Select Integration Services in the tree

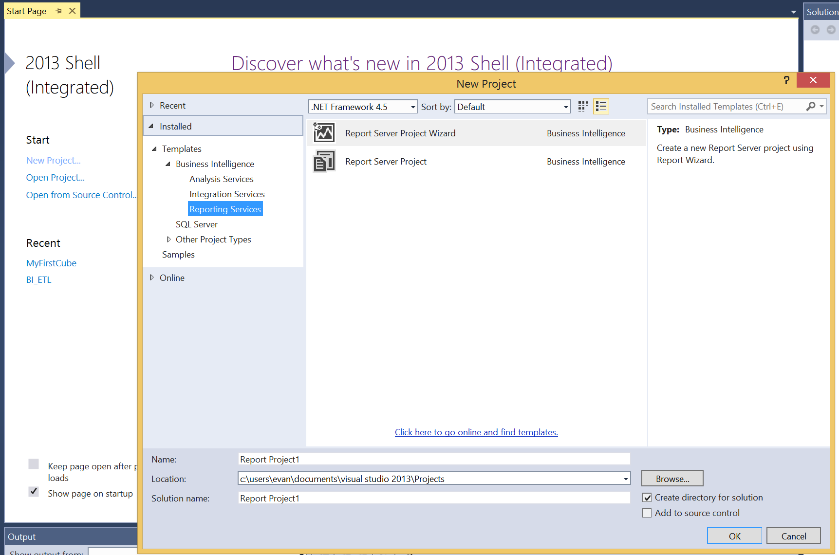pyautogui.click(x=227, y=194)
